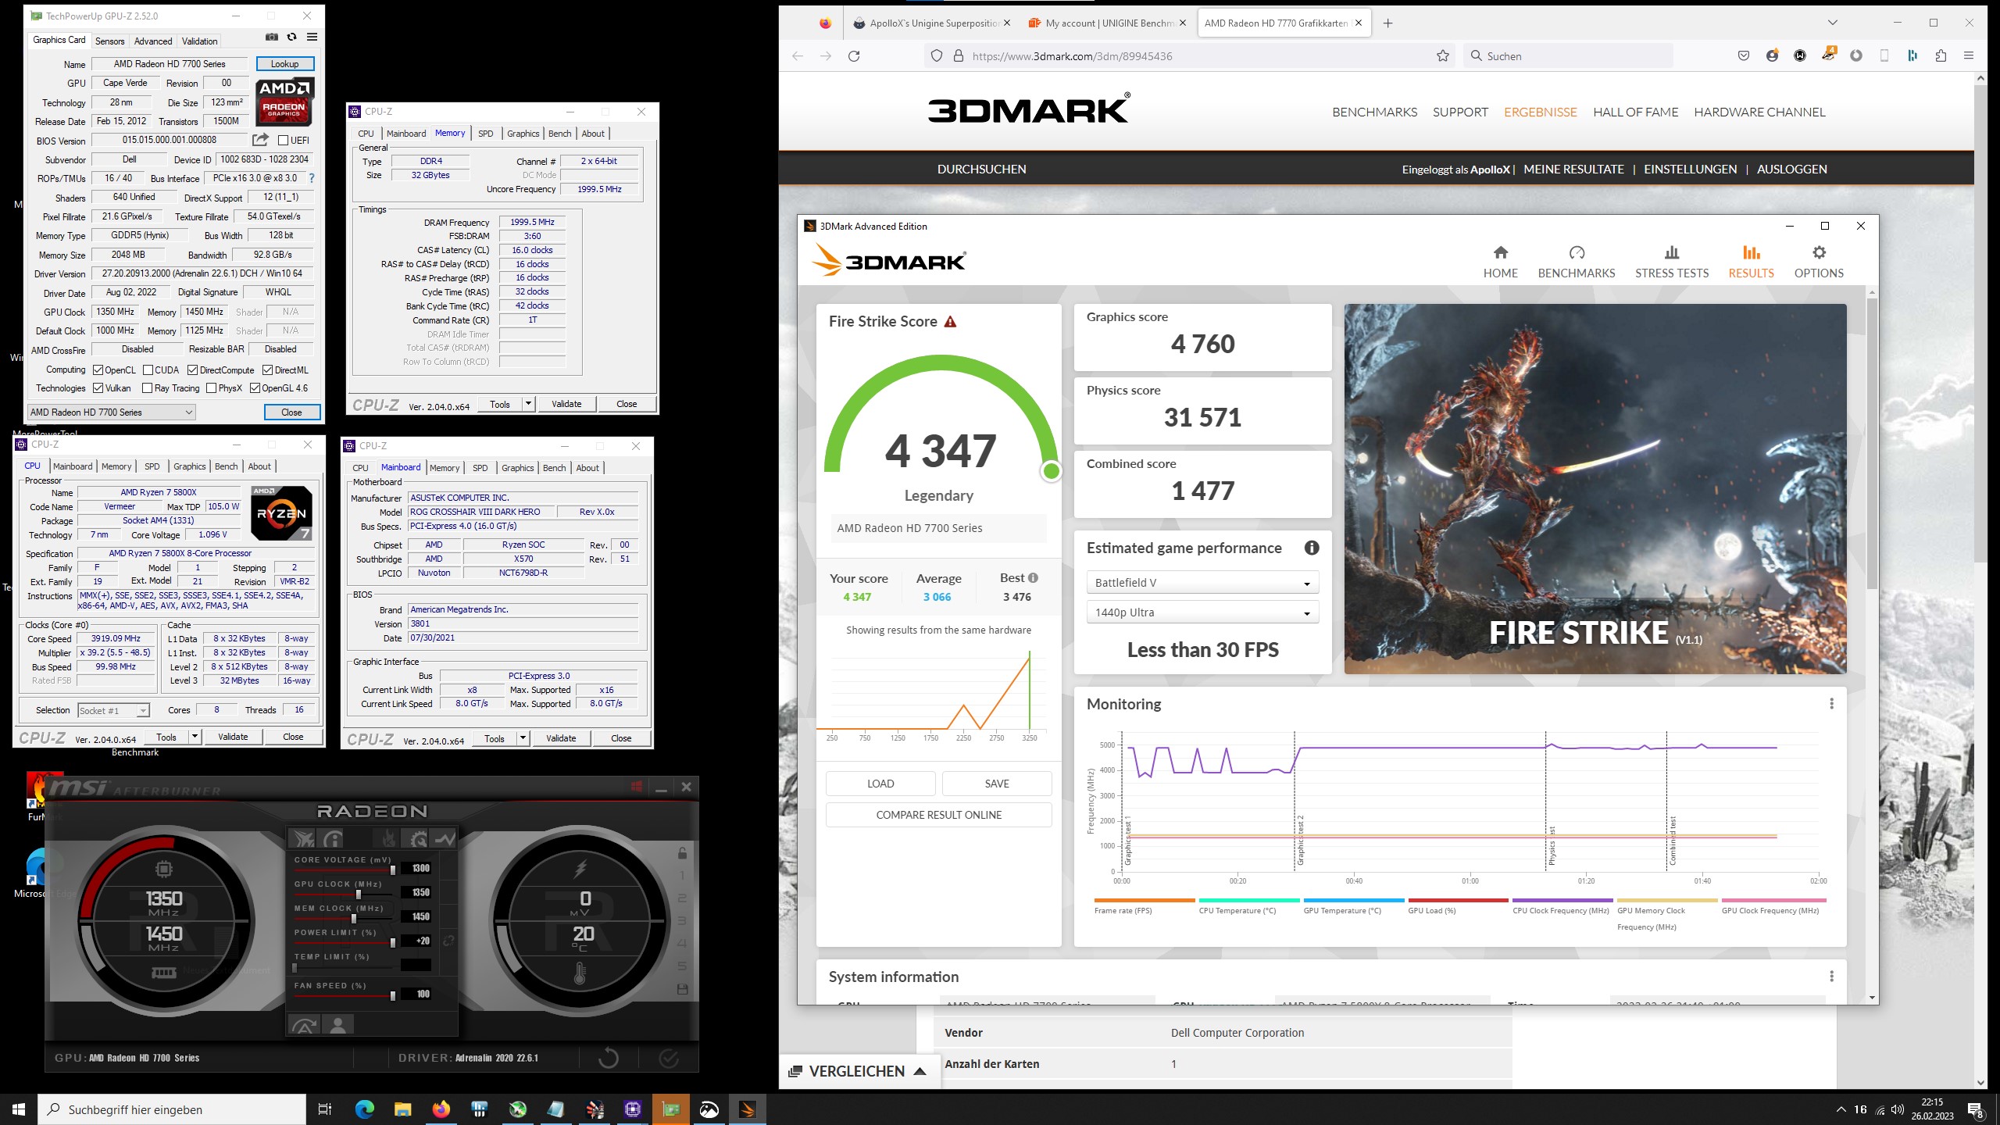
Task: Reload the 3dmark.com page in Firefox
Action: [854, 55]
